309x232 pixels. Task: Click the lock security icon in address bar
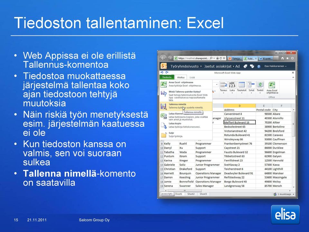pos(217,58)
